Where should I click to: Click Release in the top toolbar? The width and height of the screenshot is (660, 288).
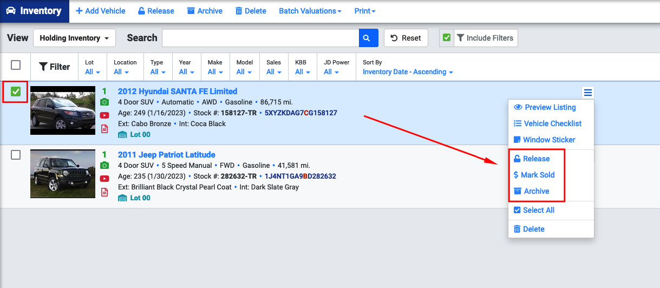[156, 11]
